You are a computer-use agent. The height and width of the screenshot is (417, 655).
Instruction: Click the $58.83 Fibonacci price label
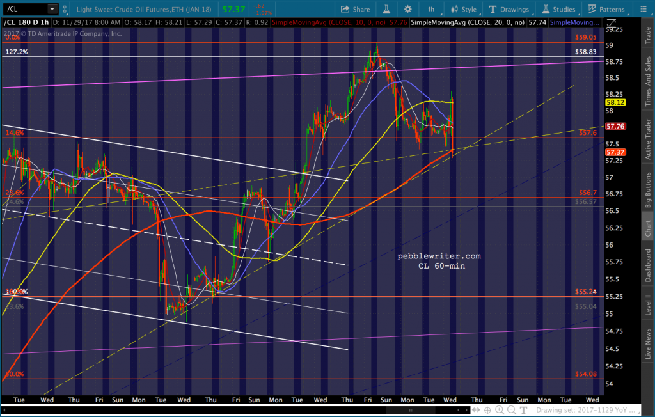586,52
